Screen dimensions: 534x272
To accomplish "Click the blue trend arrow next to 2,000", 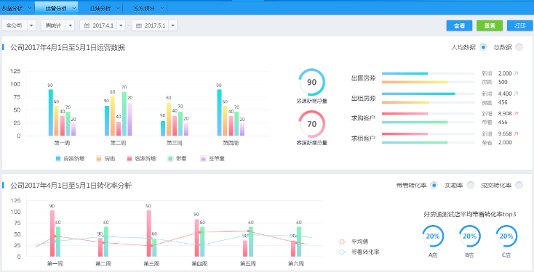I will tap(516, 73).
